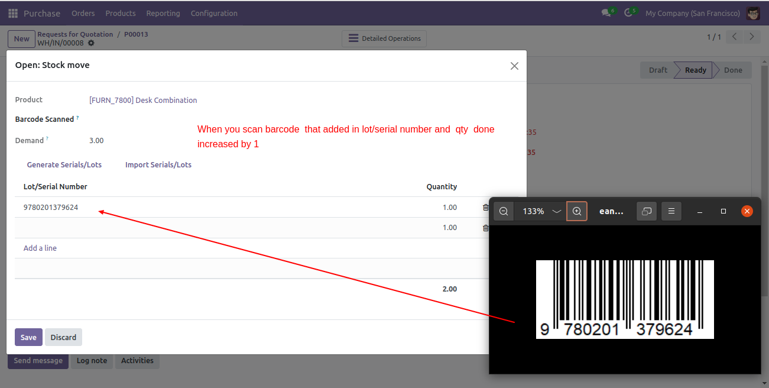Zoom out in the image viewer
This screenshot has width=769, height=388.
(x=504, y=211)
